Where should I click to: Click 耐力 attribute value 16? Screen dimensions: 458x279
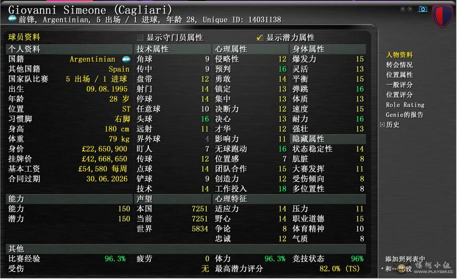[x=360, y=119]
